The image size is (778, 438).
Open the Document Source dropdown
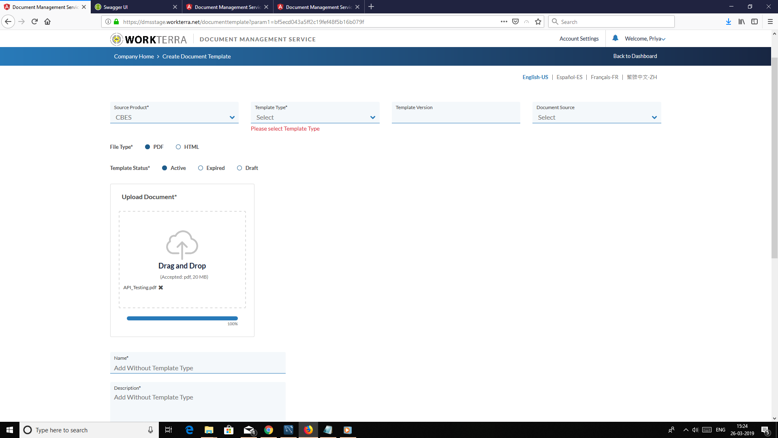[x=596, y=117]
